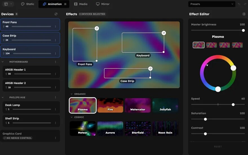Click the Contrast slider handle

click(x=205, y=134)
